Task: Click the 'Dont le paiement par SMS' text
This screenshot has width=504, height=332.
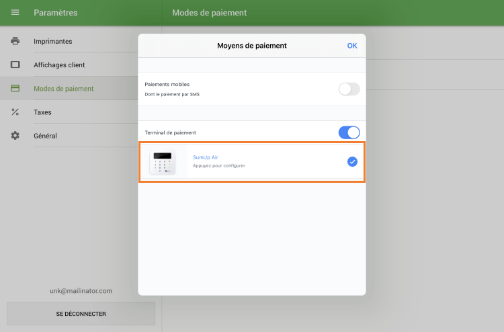Action: click(x=172, y=94)
